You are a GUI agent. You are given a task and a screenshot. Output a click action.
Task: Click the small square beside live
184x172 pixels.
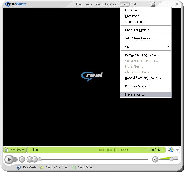pos(30,150)
